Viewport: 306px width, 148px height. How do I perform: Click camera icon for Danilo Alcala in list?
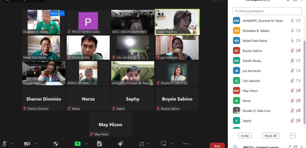pos(298,61)
